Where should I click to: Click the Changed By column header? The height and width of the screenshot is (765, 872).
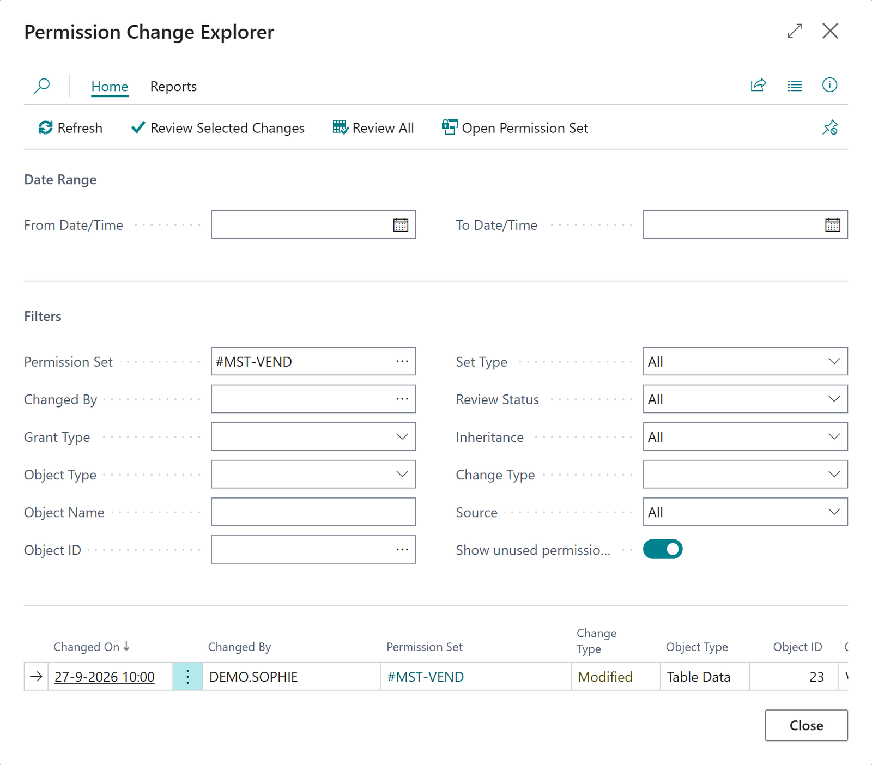point(239,647)
